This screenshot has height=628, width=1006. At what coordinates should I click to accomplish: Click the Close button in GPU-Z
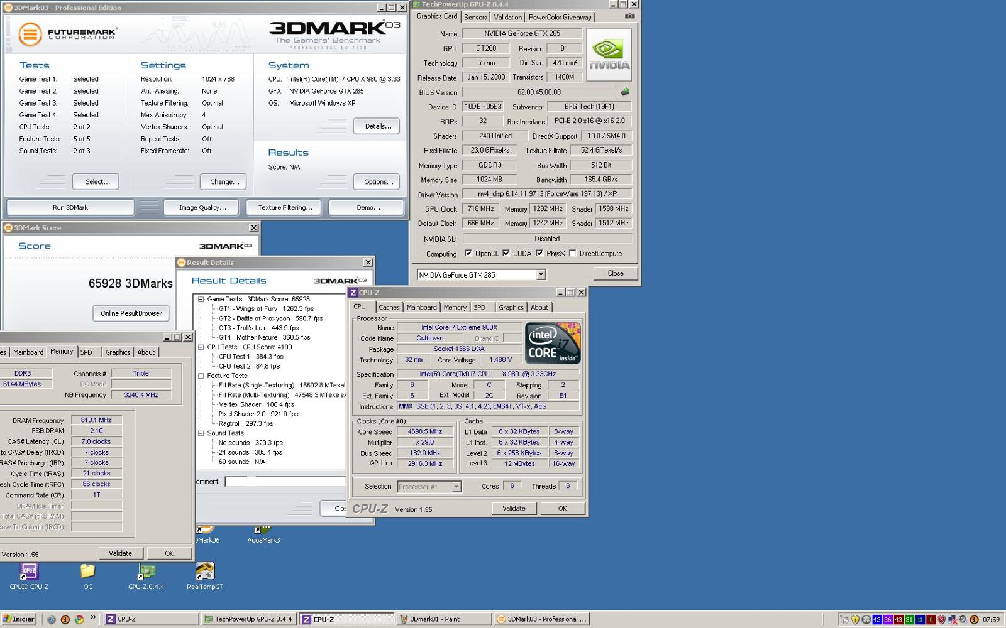[616, 273]
